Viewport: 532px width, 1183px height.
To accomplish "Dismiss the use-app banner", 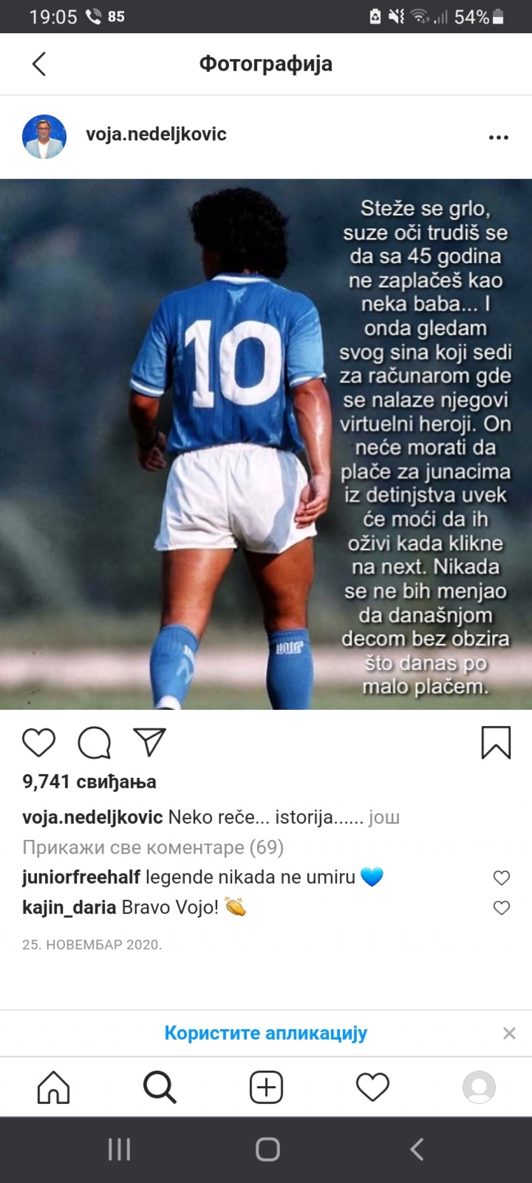I will 509,1033.
